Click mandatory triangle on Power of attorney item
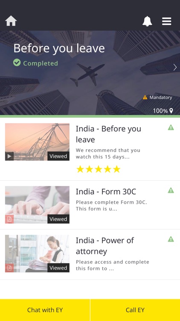 click(x=171, y=239)
